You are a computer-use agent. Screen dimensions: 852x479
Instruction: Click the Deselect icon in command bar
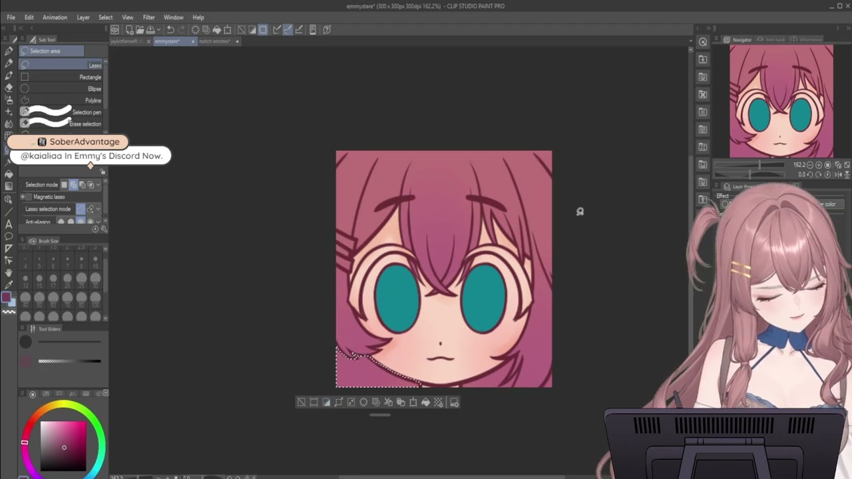coord(241,29)
